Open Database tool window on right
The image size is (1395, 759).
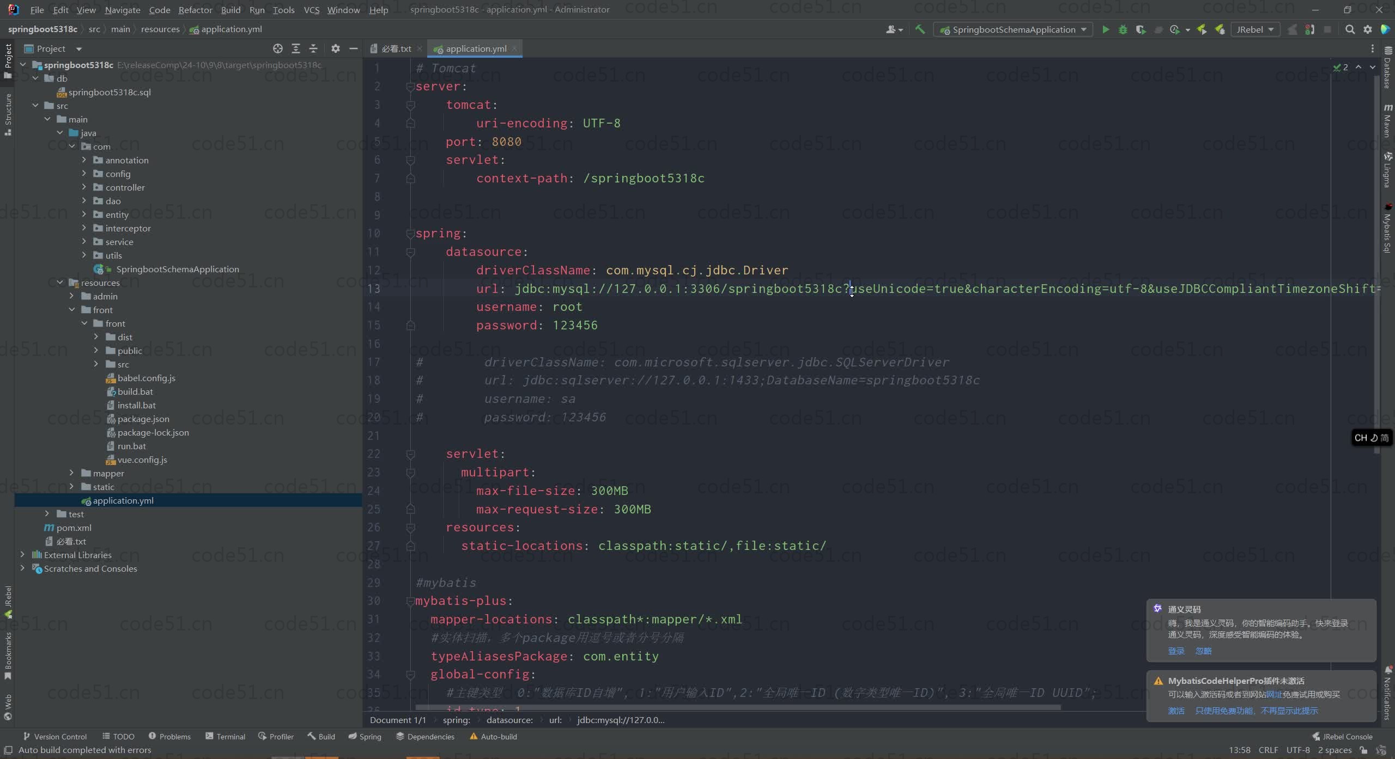point(1388,68)
